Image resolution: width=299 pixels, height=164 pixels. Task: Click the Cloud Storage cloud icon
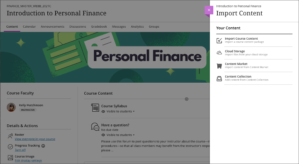pos(219,53)
